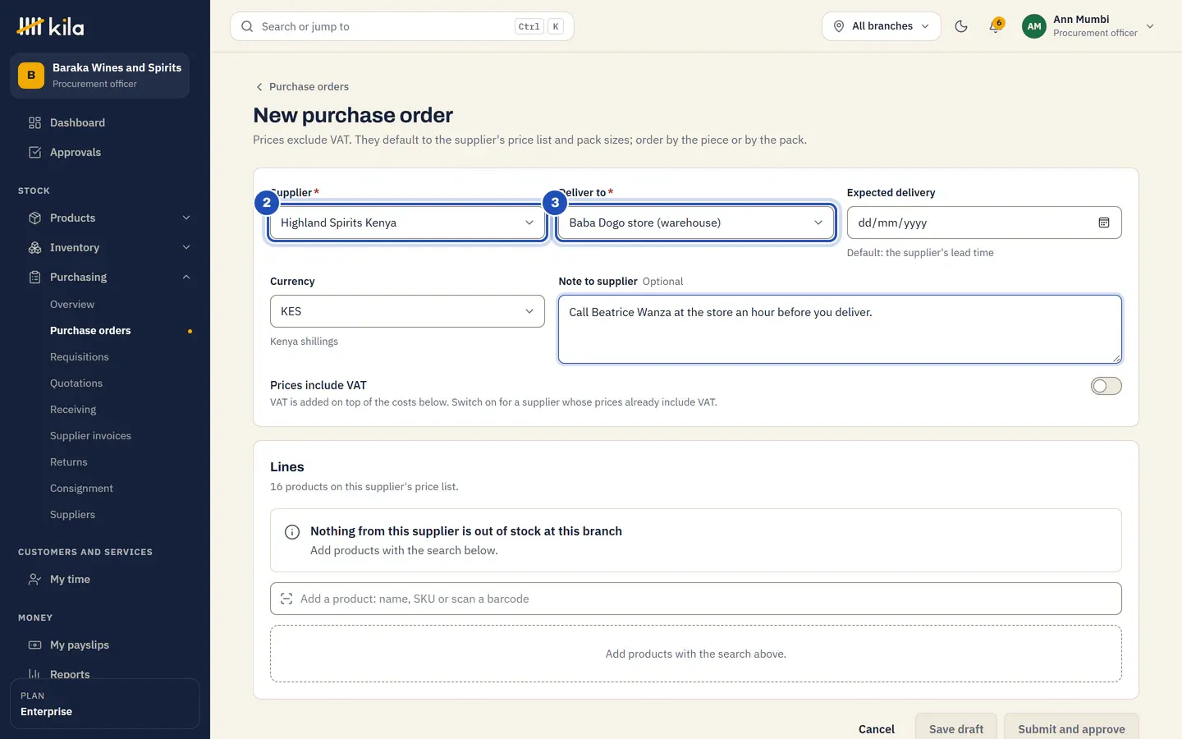Go back to Purchase orders breadcrumb
This screenshot has height=739, width=1182.
click(302, 86)
